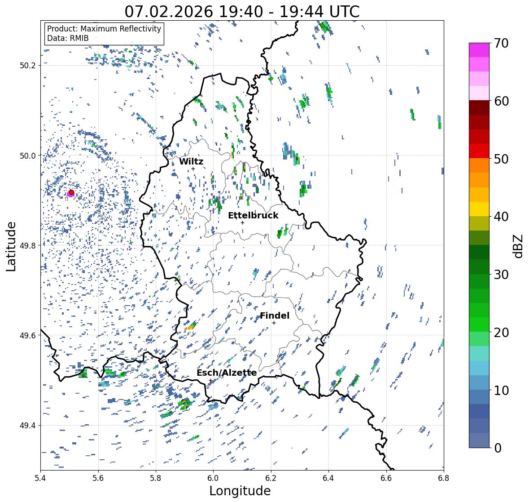Click the 6.6 longitude tick label
The width and height of the screenshot is (529, 502).
[x=386, y=478]
